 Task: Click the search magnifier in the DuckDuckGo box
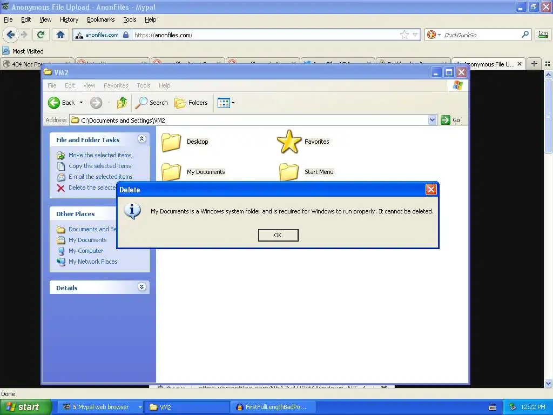point(525,35)
